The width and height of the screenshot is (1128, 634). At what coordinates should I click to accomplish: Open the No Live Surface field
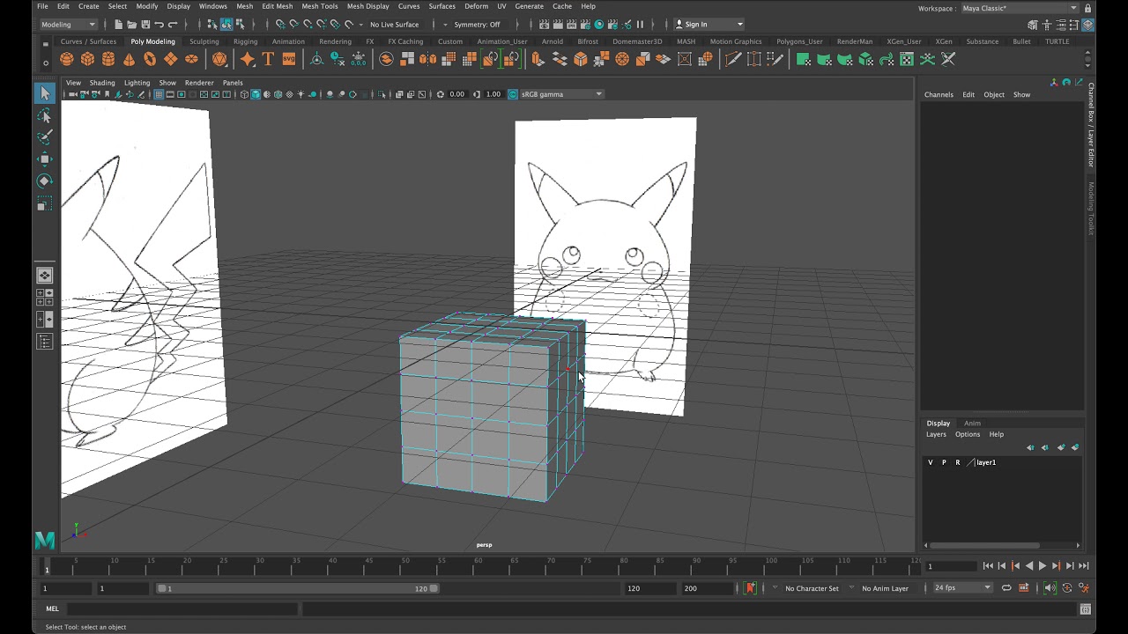394,24
